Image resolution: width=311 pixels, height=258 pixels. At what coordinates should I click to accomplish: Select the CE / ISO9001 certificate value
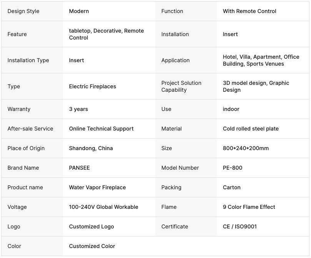tap(240, 227)
